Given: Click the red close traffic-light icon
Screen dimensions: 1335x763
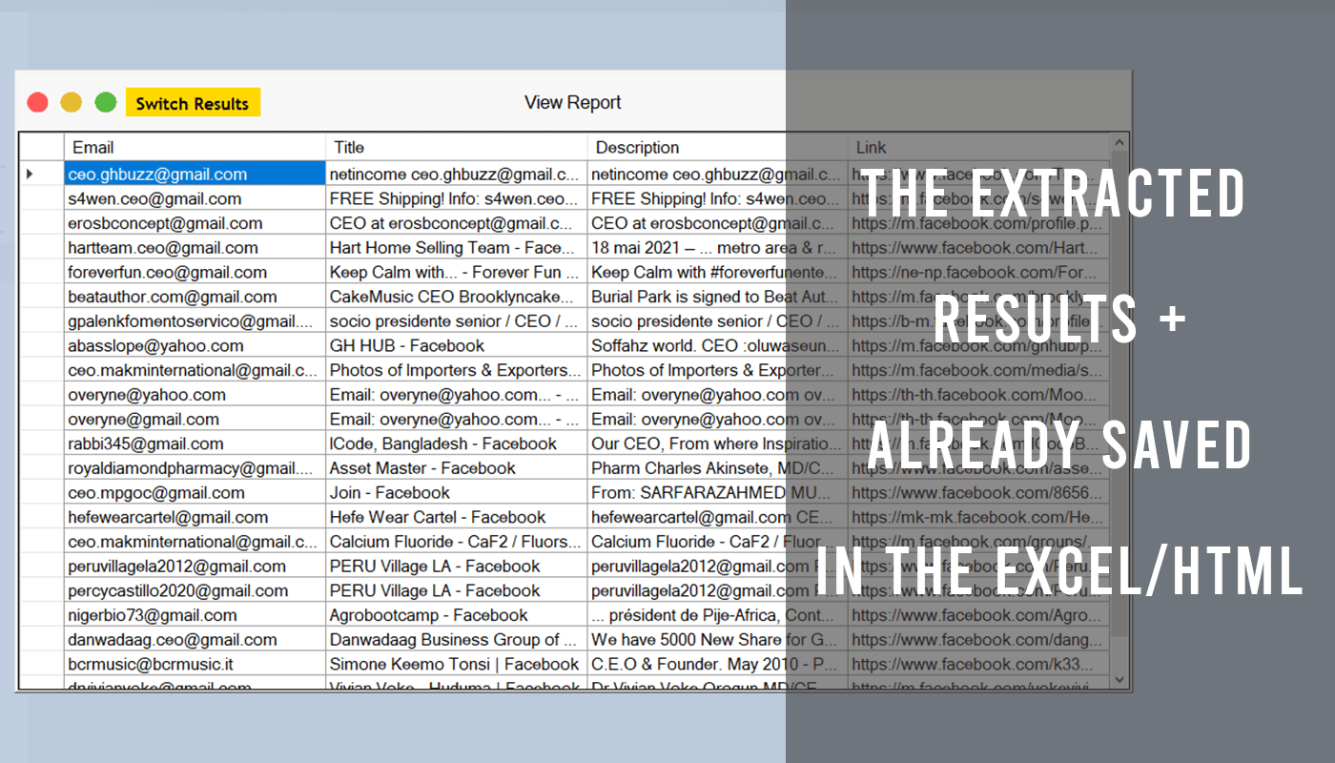Looking at the screenshot, I should coord(37,101).
